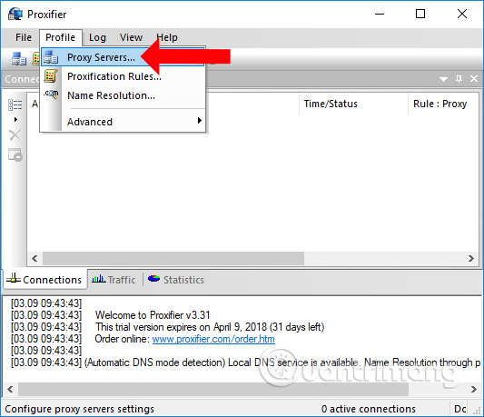Viewport: 484px width, 417px height.
Task: Click the connections list view icon
Action: [x=15, y=105]
